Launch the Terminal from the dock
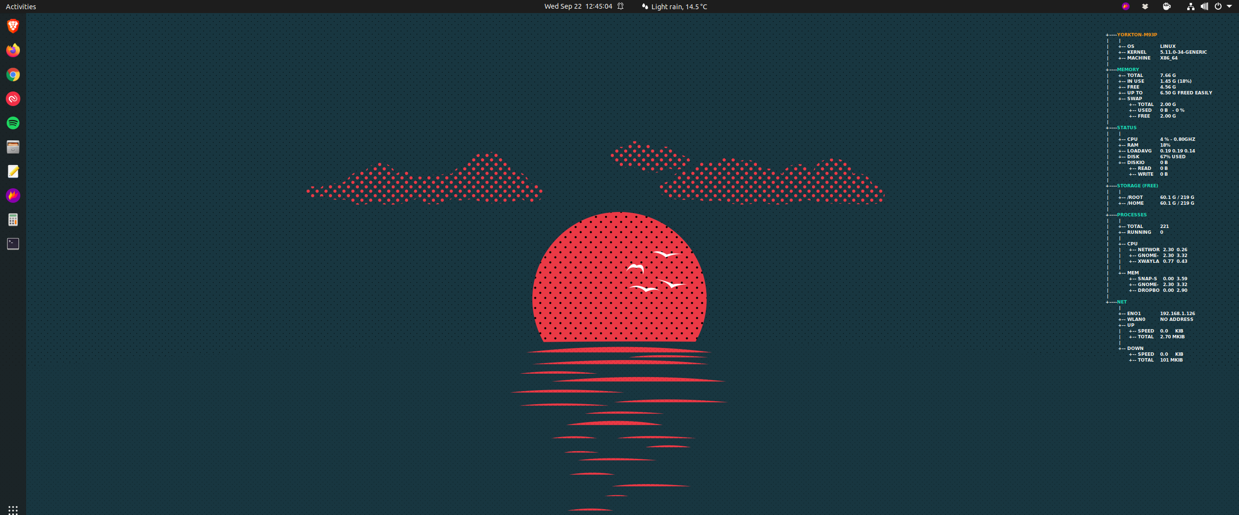Viewport: 1239px width, 515px height. pos(13,244)
